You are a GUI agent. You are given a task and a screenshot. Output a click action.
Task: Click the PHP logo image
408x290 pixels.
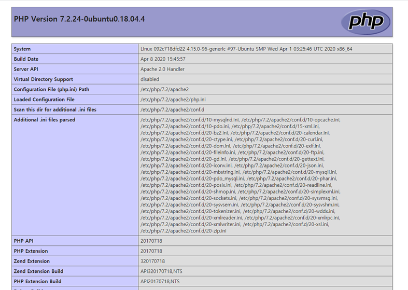point(365,22)
